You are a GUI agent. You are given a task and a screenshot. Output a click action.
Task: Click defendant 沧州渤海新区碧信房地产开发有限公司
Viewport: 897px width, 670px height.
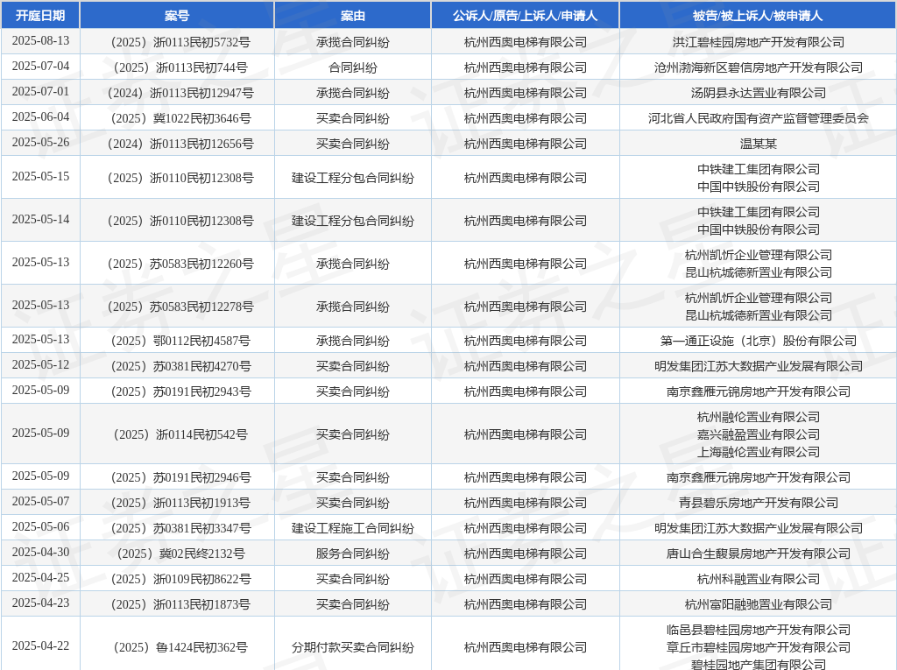(759, 67)
